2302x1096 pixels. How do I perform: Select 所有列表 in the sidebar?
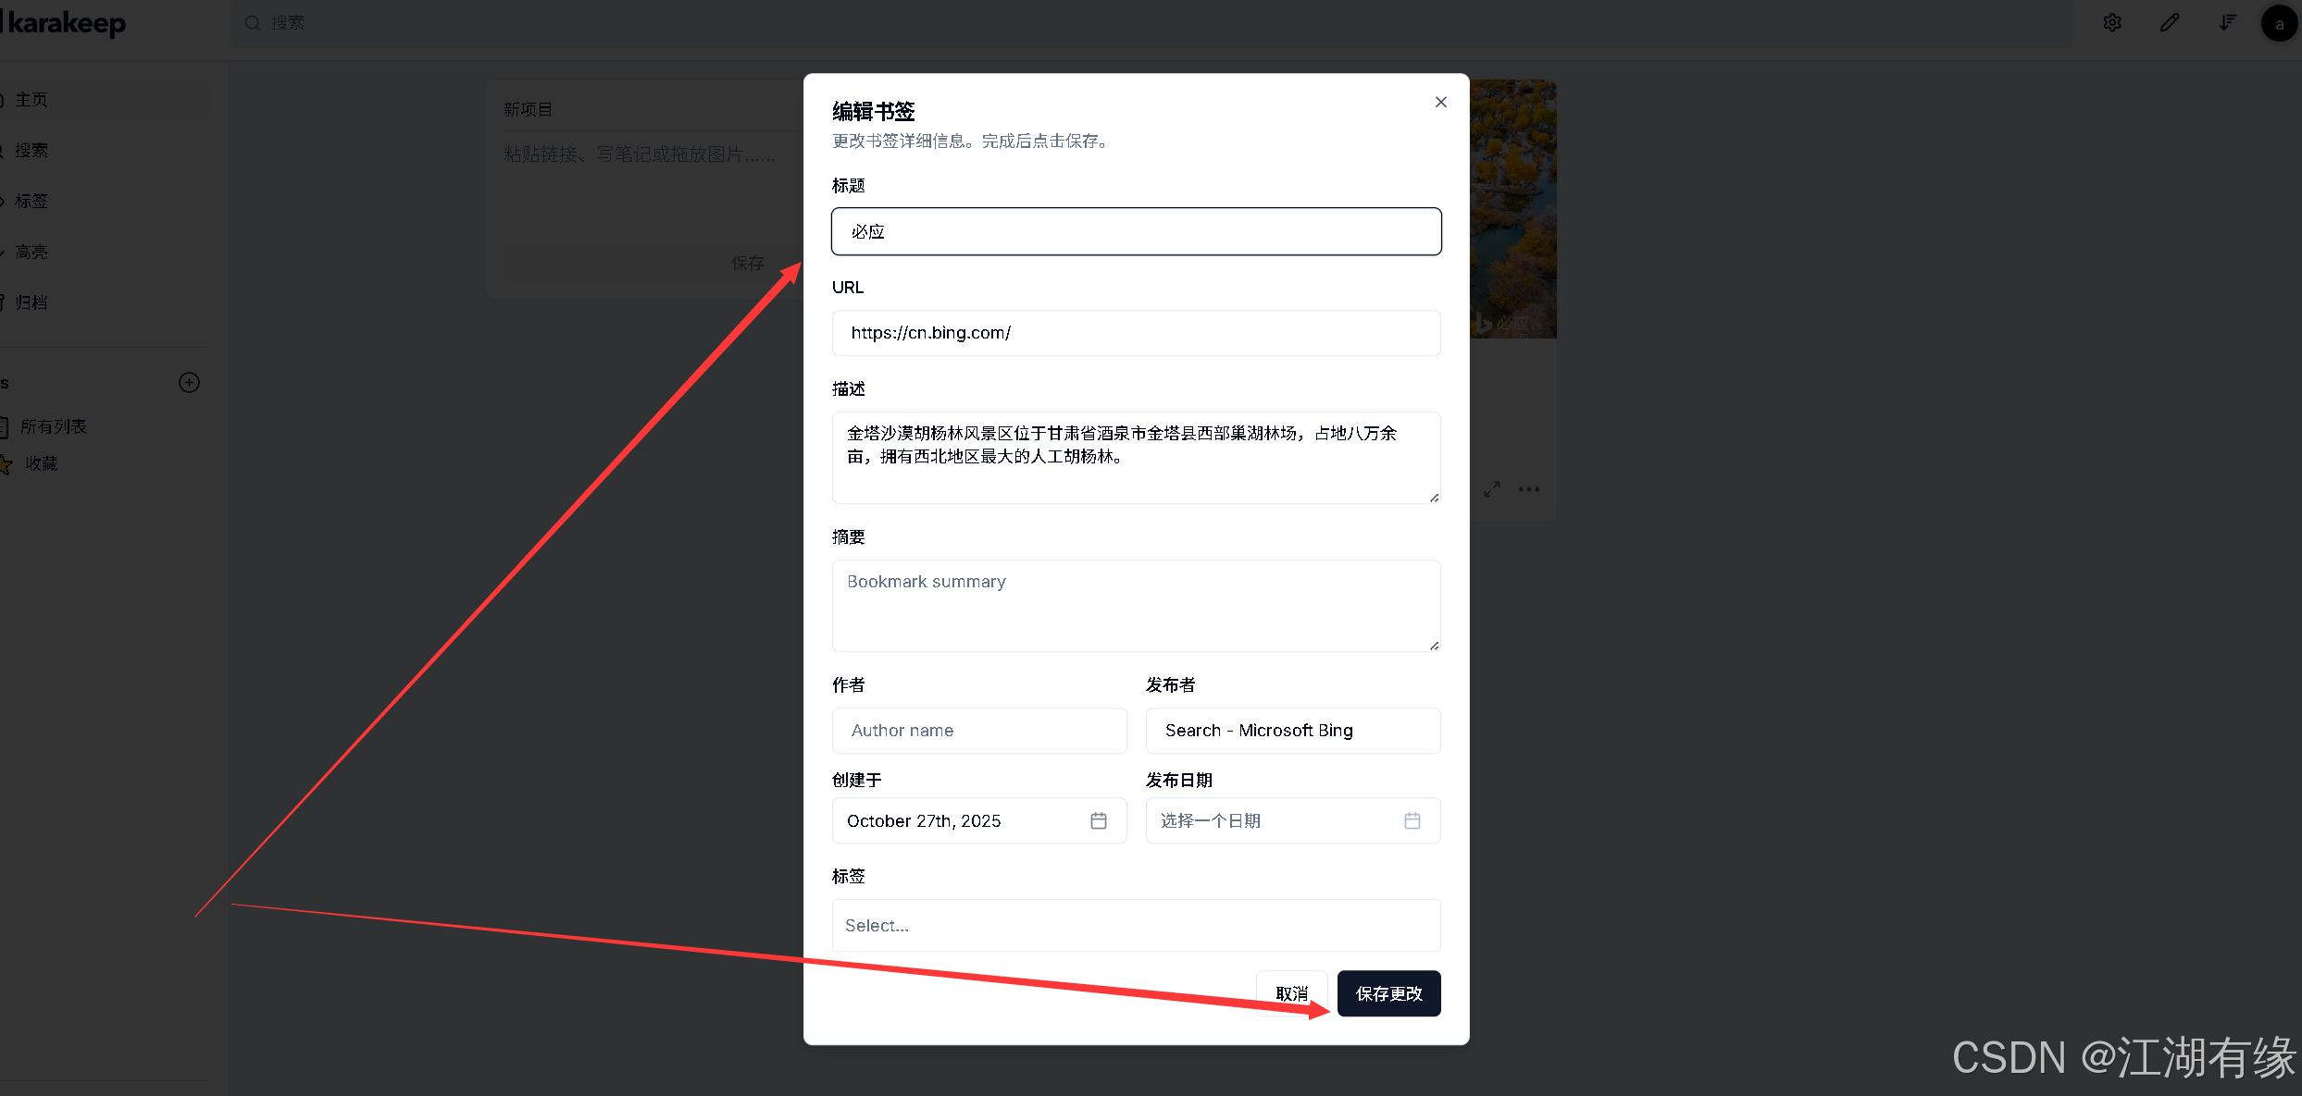pos(53,425)
